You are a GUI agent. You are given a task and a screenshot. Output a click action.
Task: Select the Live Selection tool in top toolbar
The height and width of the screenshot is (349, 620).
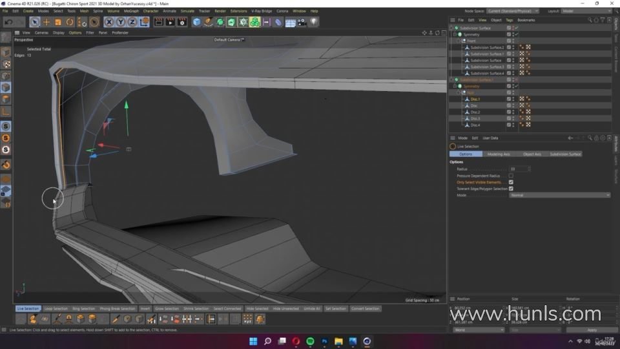(x=34, y=22)
